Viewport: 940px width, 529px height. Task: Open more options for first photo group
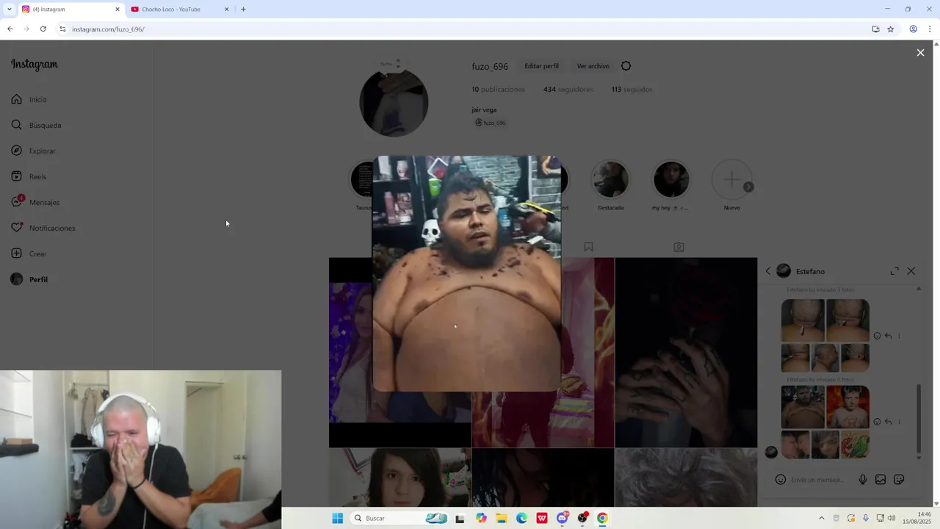click(899, 336)
